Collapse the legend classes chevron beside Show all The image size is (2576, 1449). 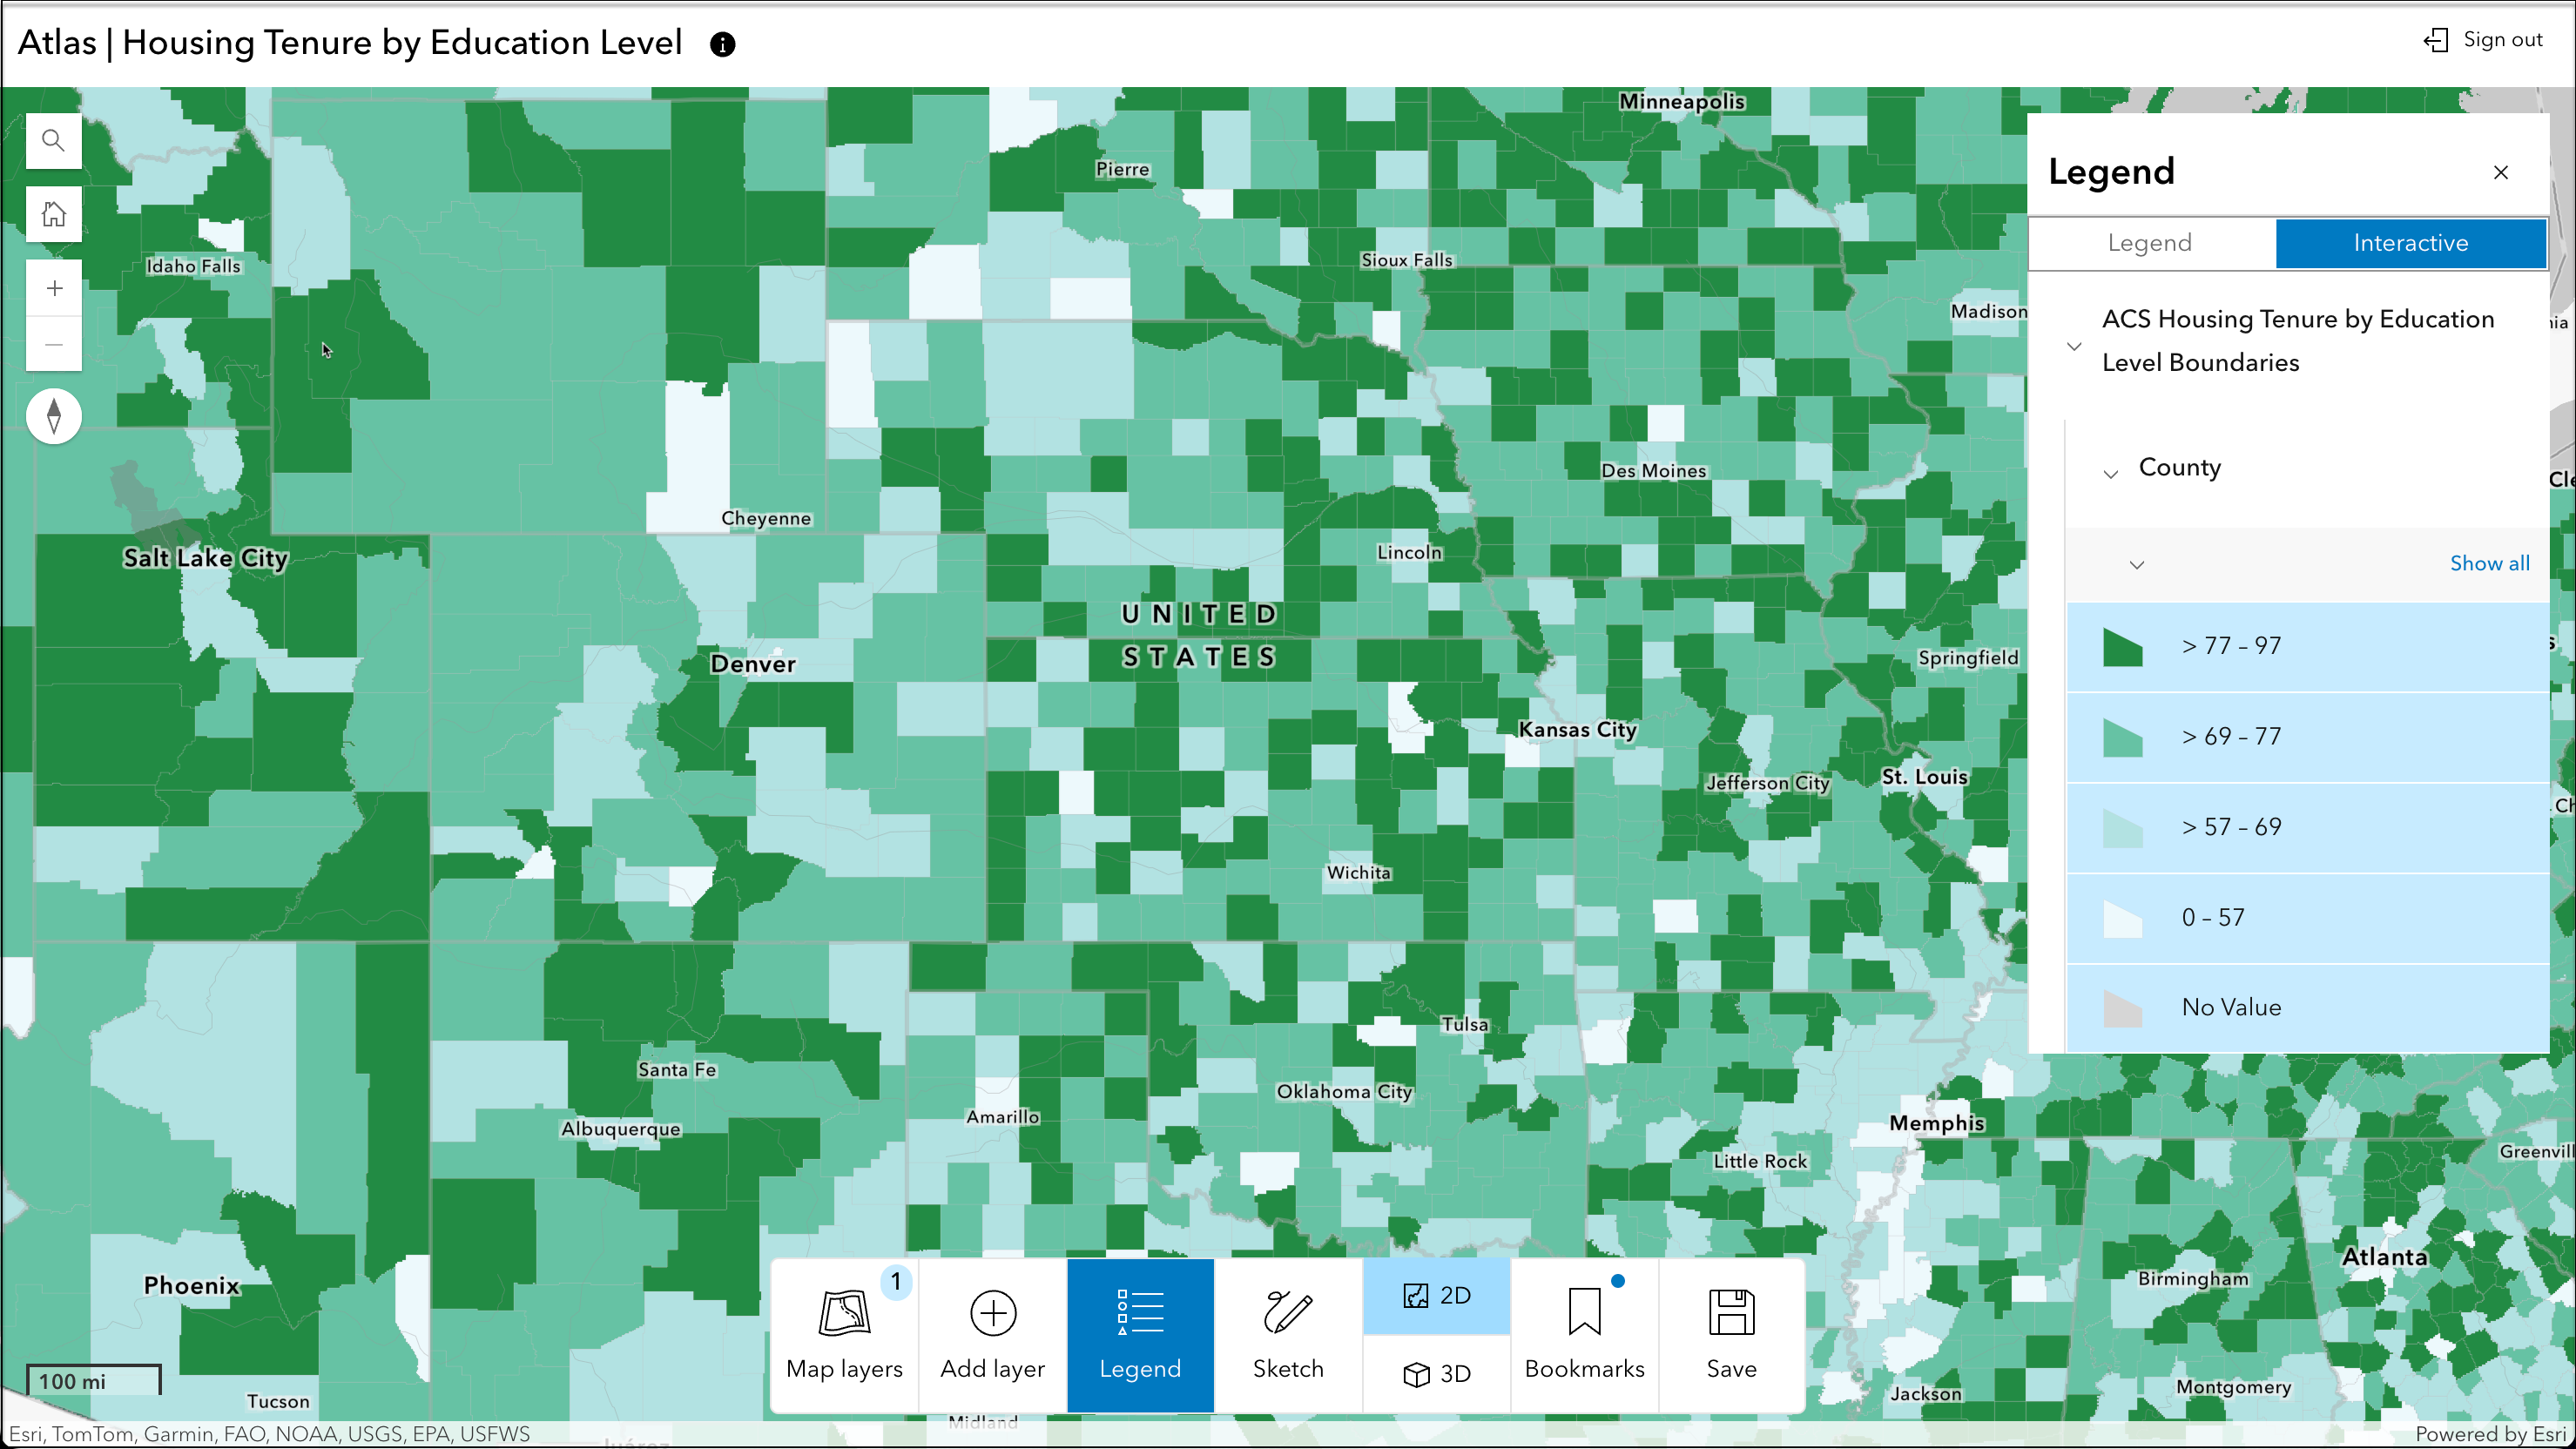coord(2137,565)
